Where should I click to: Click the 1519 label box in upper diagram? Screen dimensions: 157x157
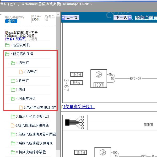click(x=77, y=75)
